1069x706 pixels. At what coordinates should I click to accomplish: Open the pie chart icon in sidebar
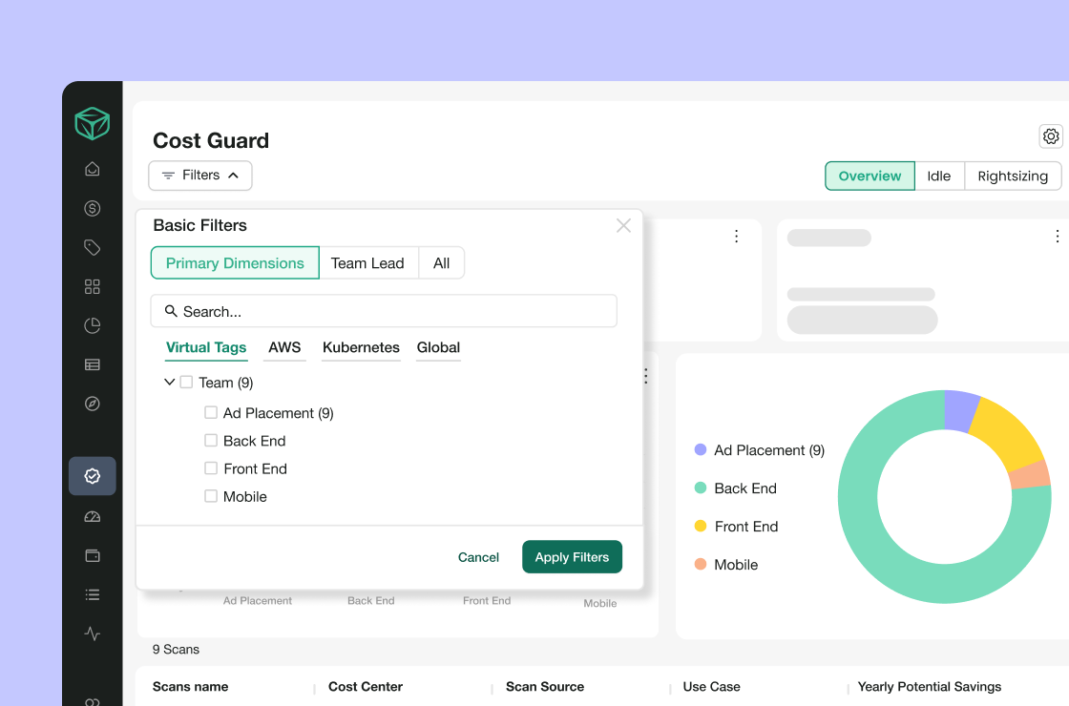(93, 325)
